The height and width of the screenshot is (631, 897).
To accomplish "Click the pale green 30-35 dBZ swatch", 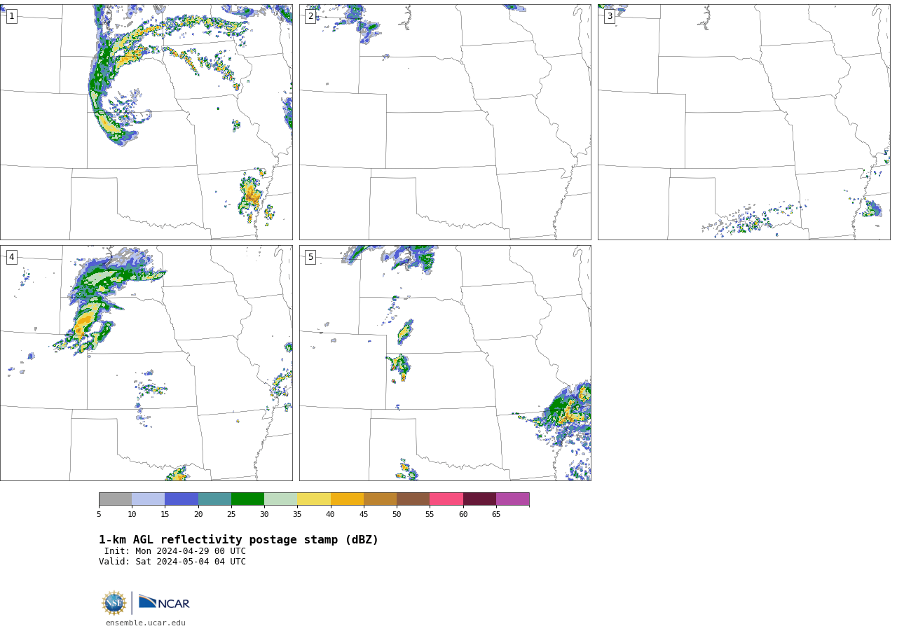I will pyautogui.click(x=280, y=499).
